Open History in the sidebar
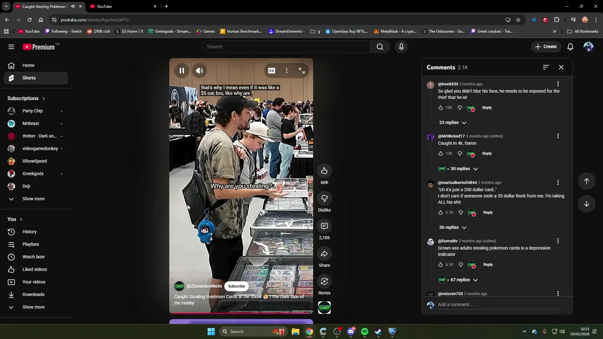The height and width of the screenshot is (339, 603). 35,232
